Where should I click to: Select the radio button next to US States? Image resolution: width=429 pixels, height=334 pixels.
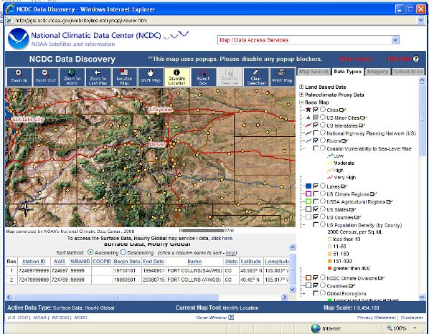click(x=323, y=209)
